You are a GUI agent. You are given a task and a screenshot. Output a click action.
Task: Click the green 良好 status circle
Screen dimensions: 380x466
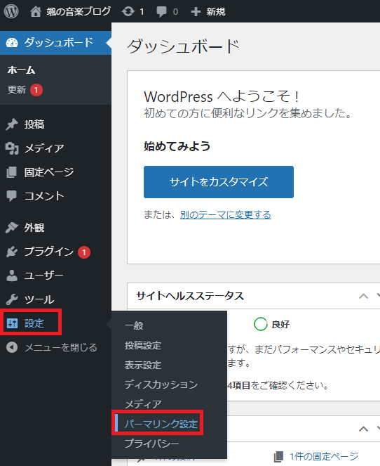tap(261, 324)
